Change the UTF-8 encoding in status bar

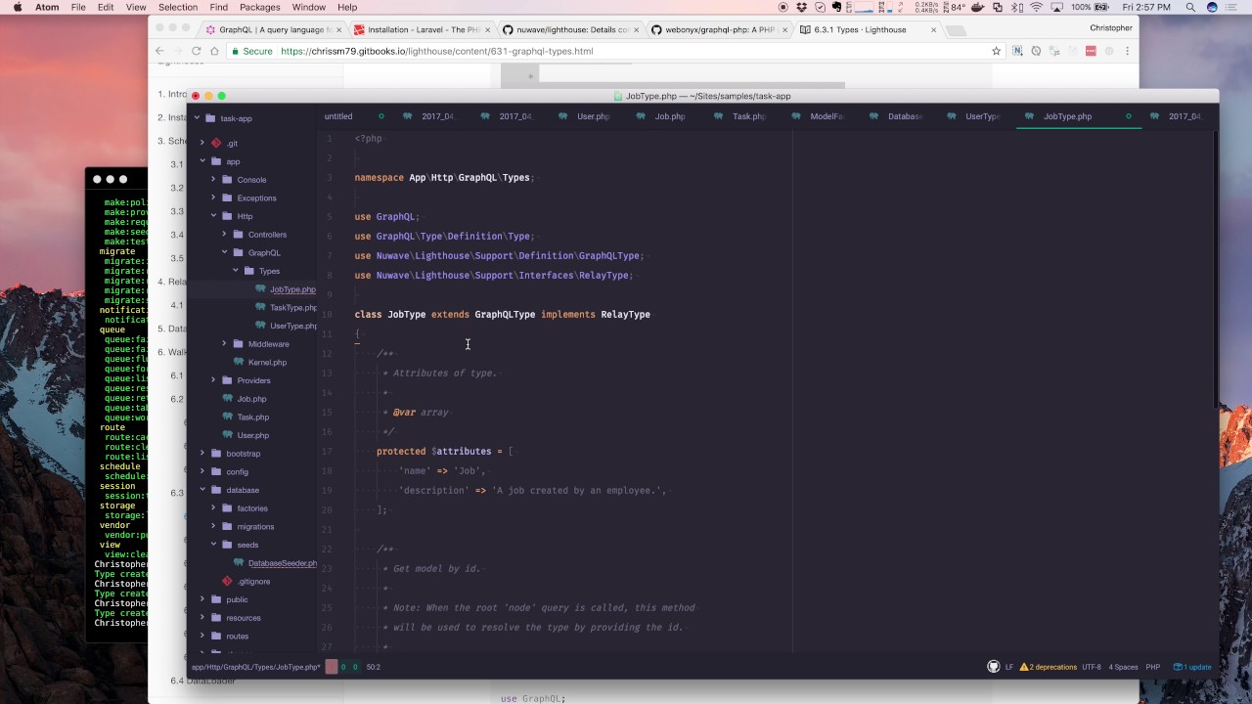pos(1091,667)
